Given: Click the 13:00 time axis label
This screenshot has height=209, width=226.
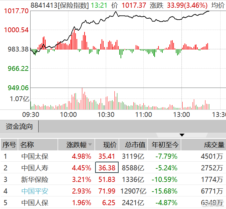Looking at the screenshot, I should point(181,115).
